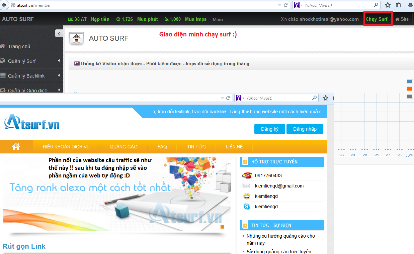Open the news item Sử dụng quảng cáo trực tuyến

tap(279, 252)
